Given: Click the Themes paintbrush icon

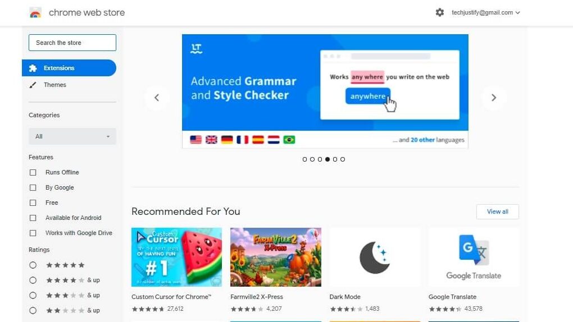Looking at the screenshot, I should pos(33,85).
